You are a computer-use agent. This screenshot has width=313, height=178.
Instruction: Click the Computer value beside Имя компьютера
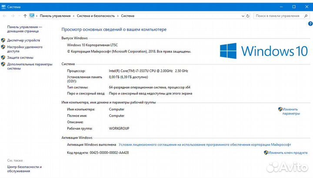117,110
